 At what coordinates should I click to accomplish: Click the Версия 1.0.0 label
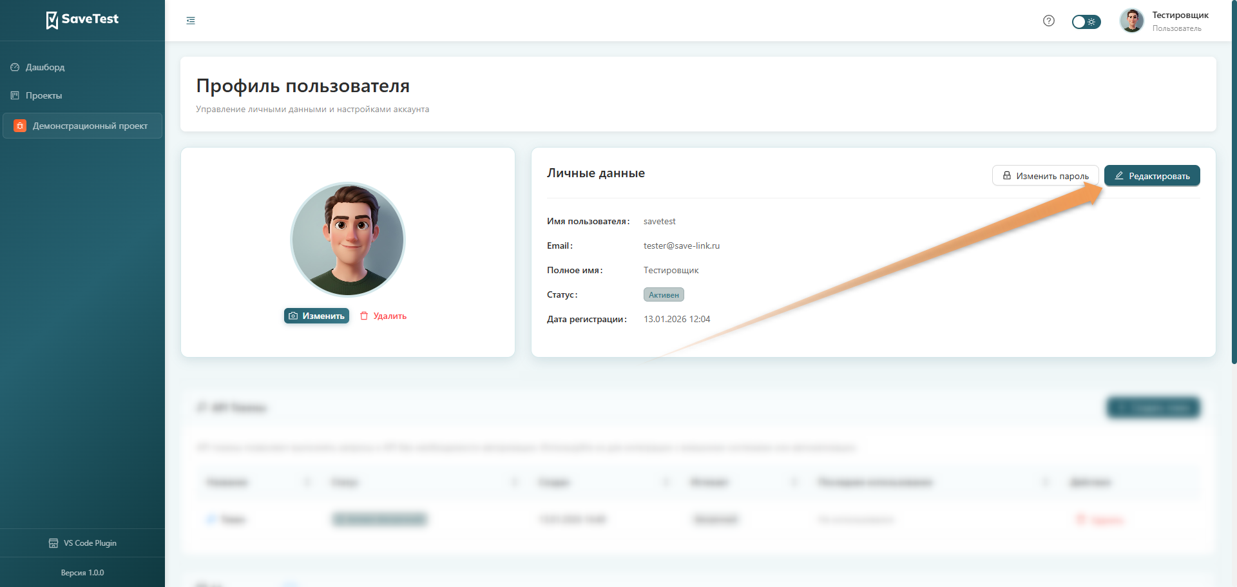pyautogui.click(x=82, y=573)
